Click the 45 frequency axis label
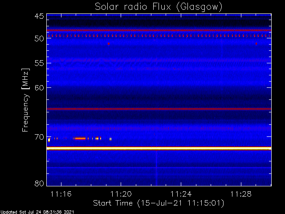Image resolution: width=285 pixels, height=214 pixels. point(39,16)
